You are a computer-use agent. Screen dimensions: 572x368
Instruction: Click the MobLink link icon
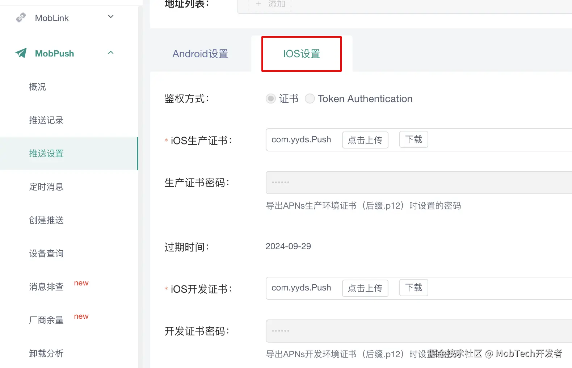tap(21, 17)
